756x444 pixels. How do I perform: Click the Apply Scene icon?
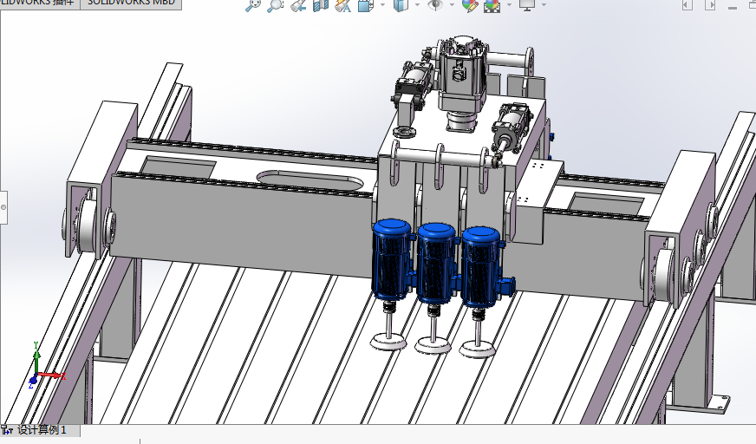pos(492,5)
